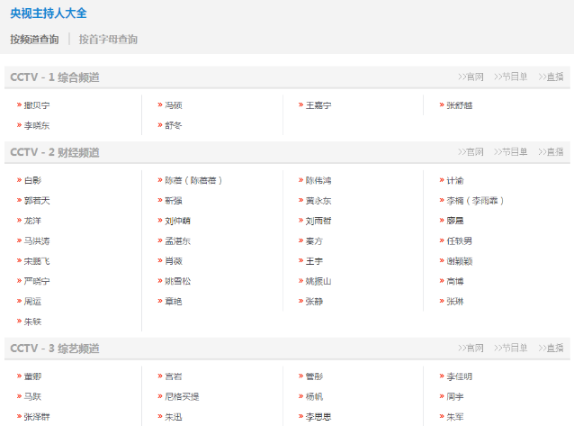
Task: Click the 央视主持人大全 title
Action: [x=49, y=14]
